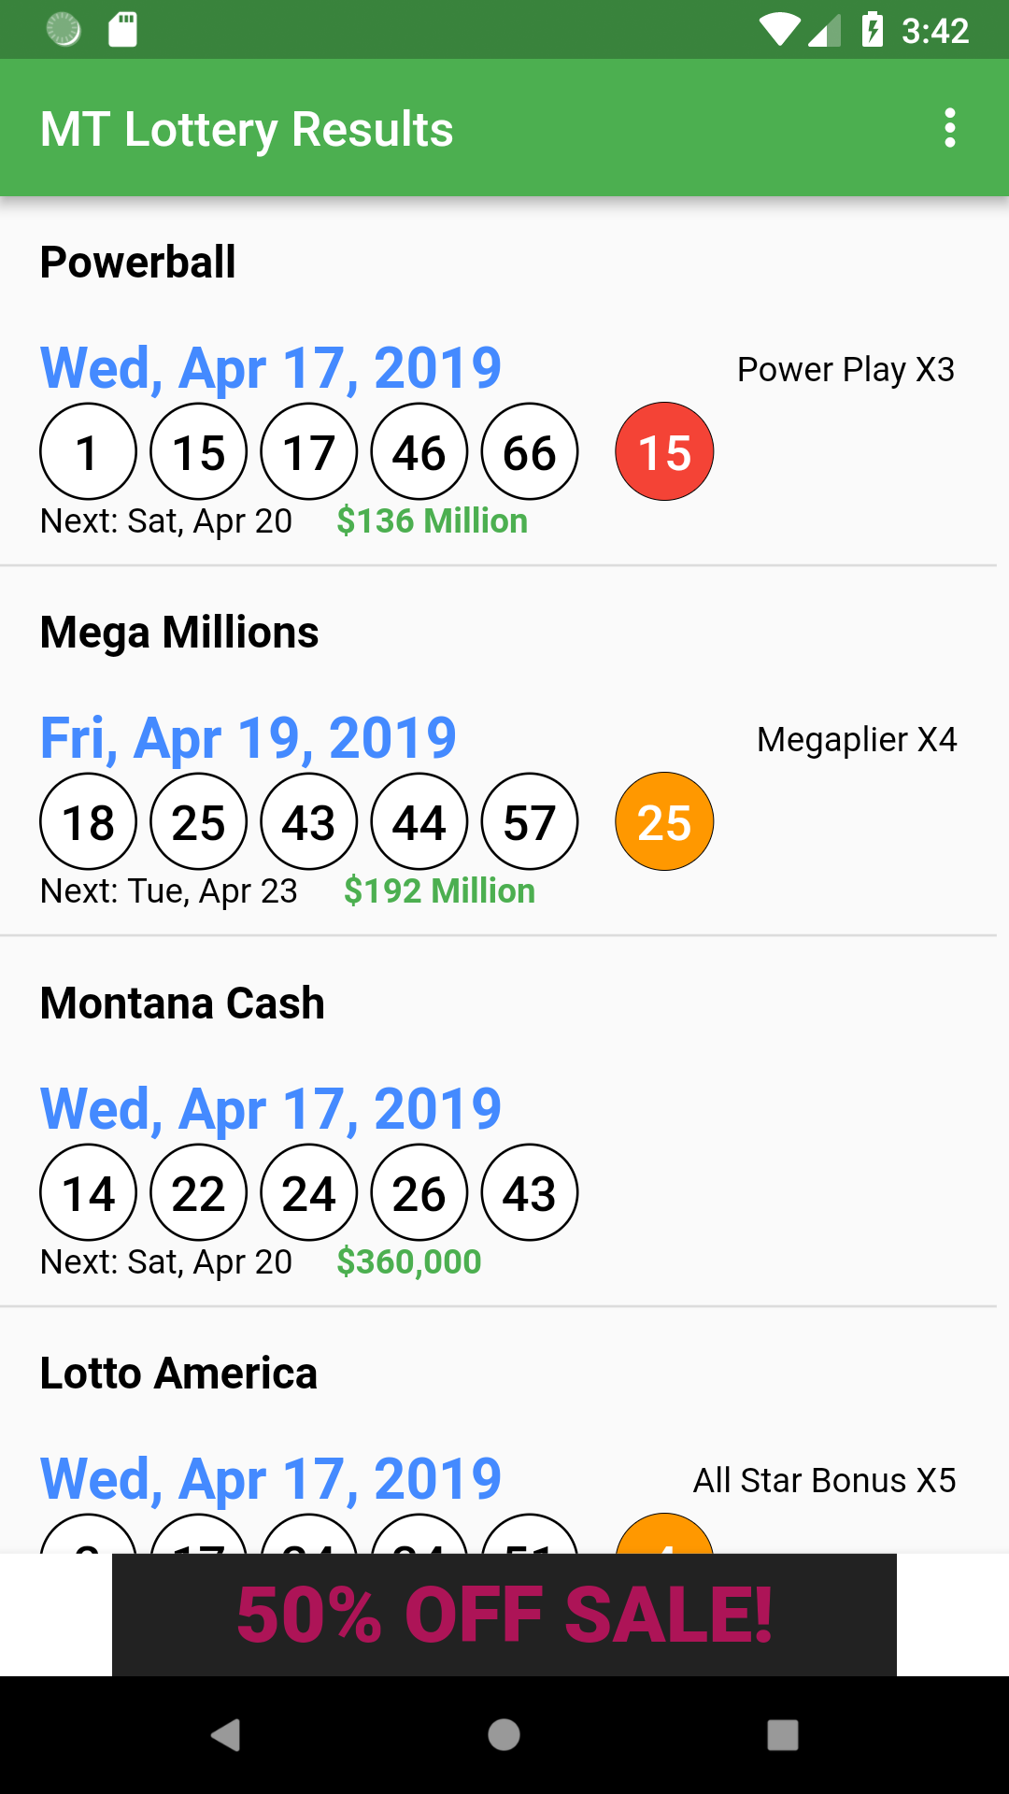Open the Mega Millions game heading
This screenshot has width=1009, height=1794.
[179, 633]
